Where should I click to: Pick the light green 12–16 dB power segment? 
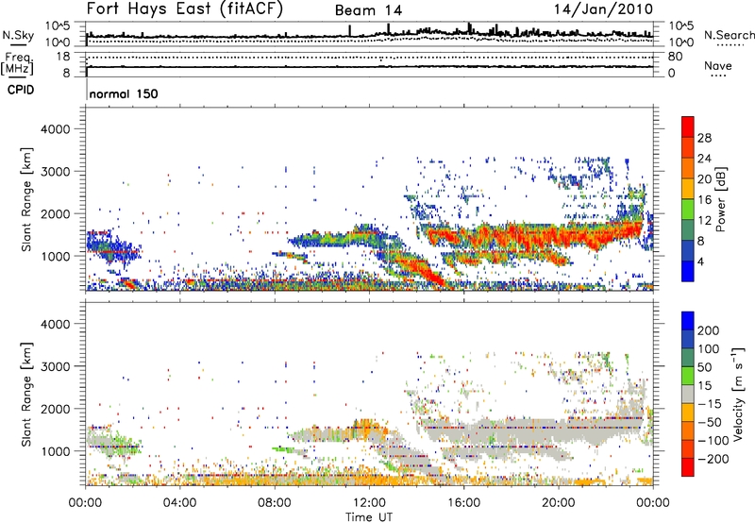click(x=688, y=210)
